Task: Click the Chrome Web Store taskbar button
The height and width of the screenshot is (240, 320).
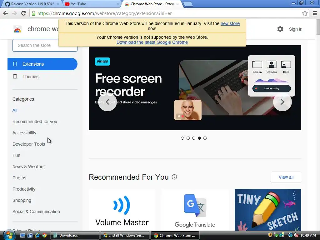Action: (x=175, y=235)
